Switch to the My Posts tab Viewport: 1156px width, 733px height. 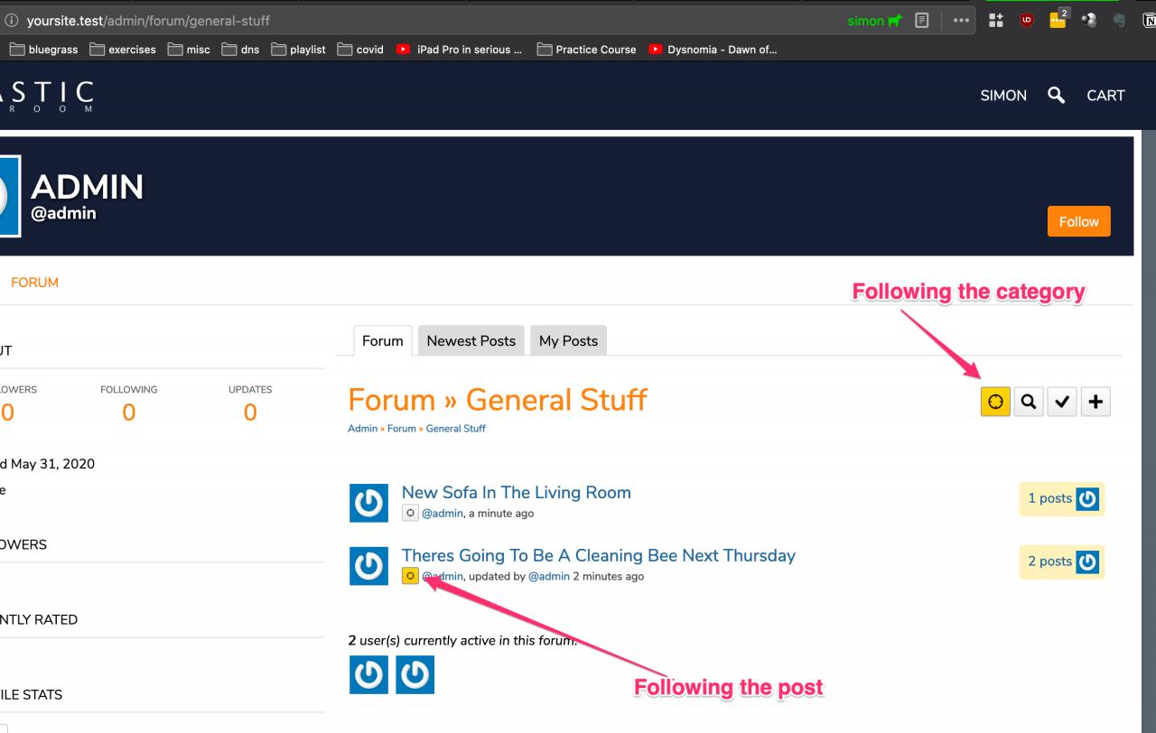[568, 340]
